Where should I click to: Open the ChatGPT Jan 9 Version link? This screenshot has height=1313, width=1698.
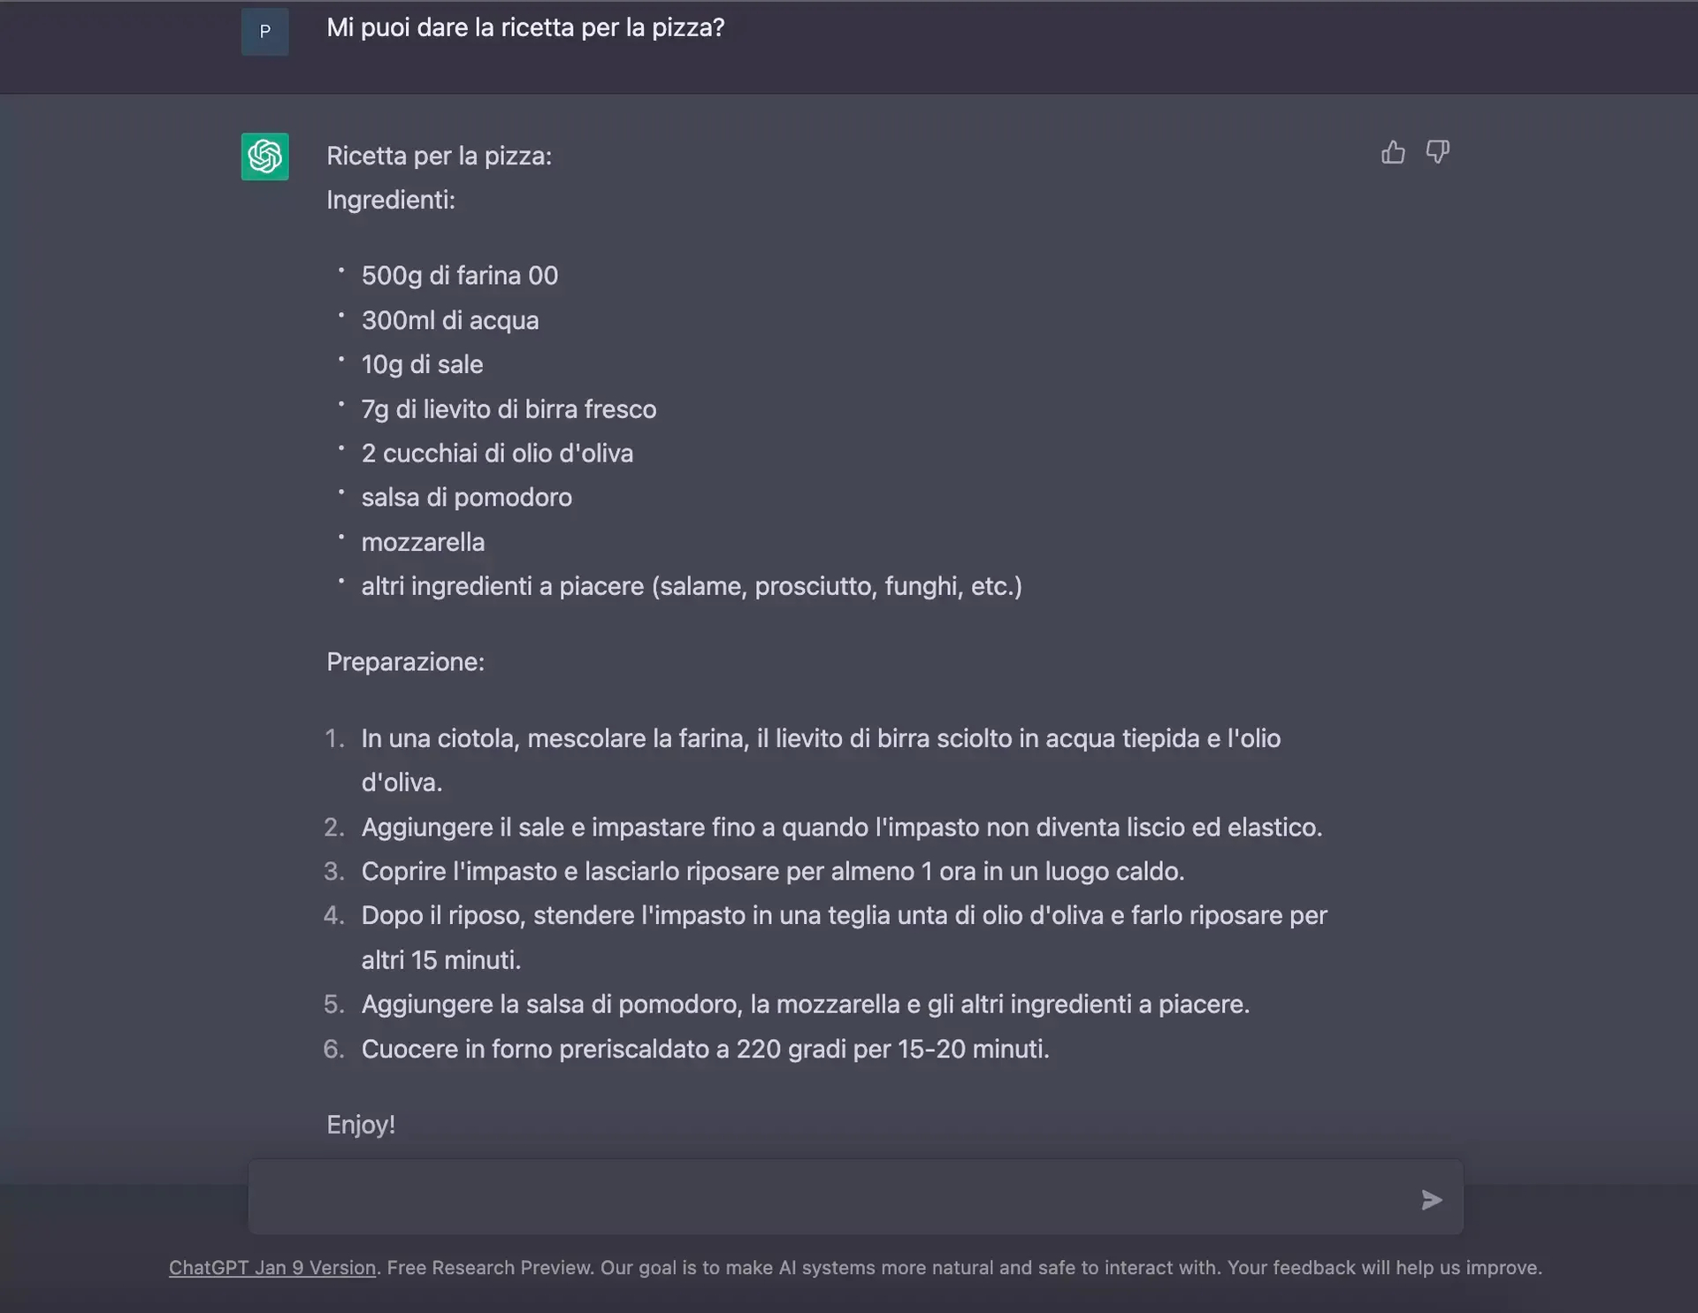coord(272,1267)
